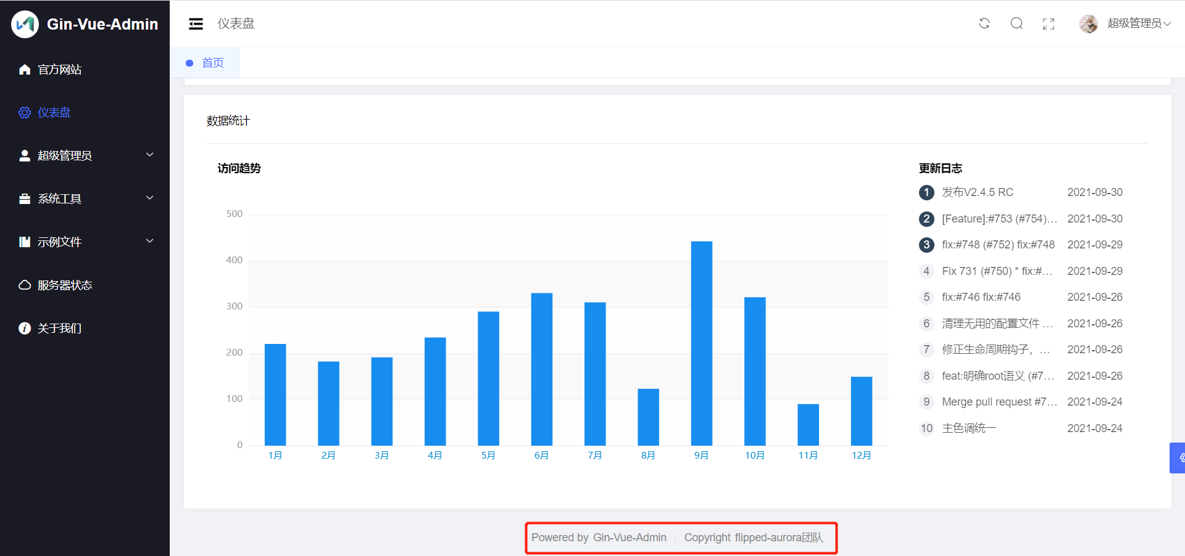This screenshot has width=1185, height=556.
Task: Click the 更新日志 heading
Action: click(x=941, y=168)
